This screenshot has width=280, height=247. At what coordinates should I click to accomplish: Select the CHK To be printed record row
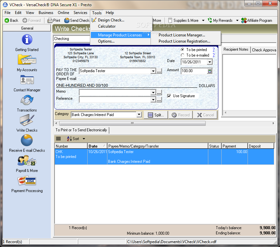click(164, 157)
